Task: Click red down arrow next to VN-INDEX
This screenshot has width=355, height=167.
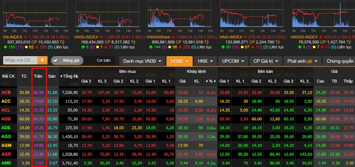Action: [x=25, y=37]
